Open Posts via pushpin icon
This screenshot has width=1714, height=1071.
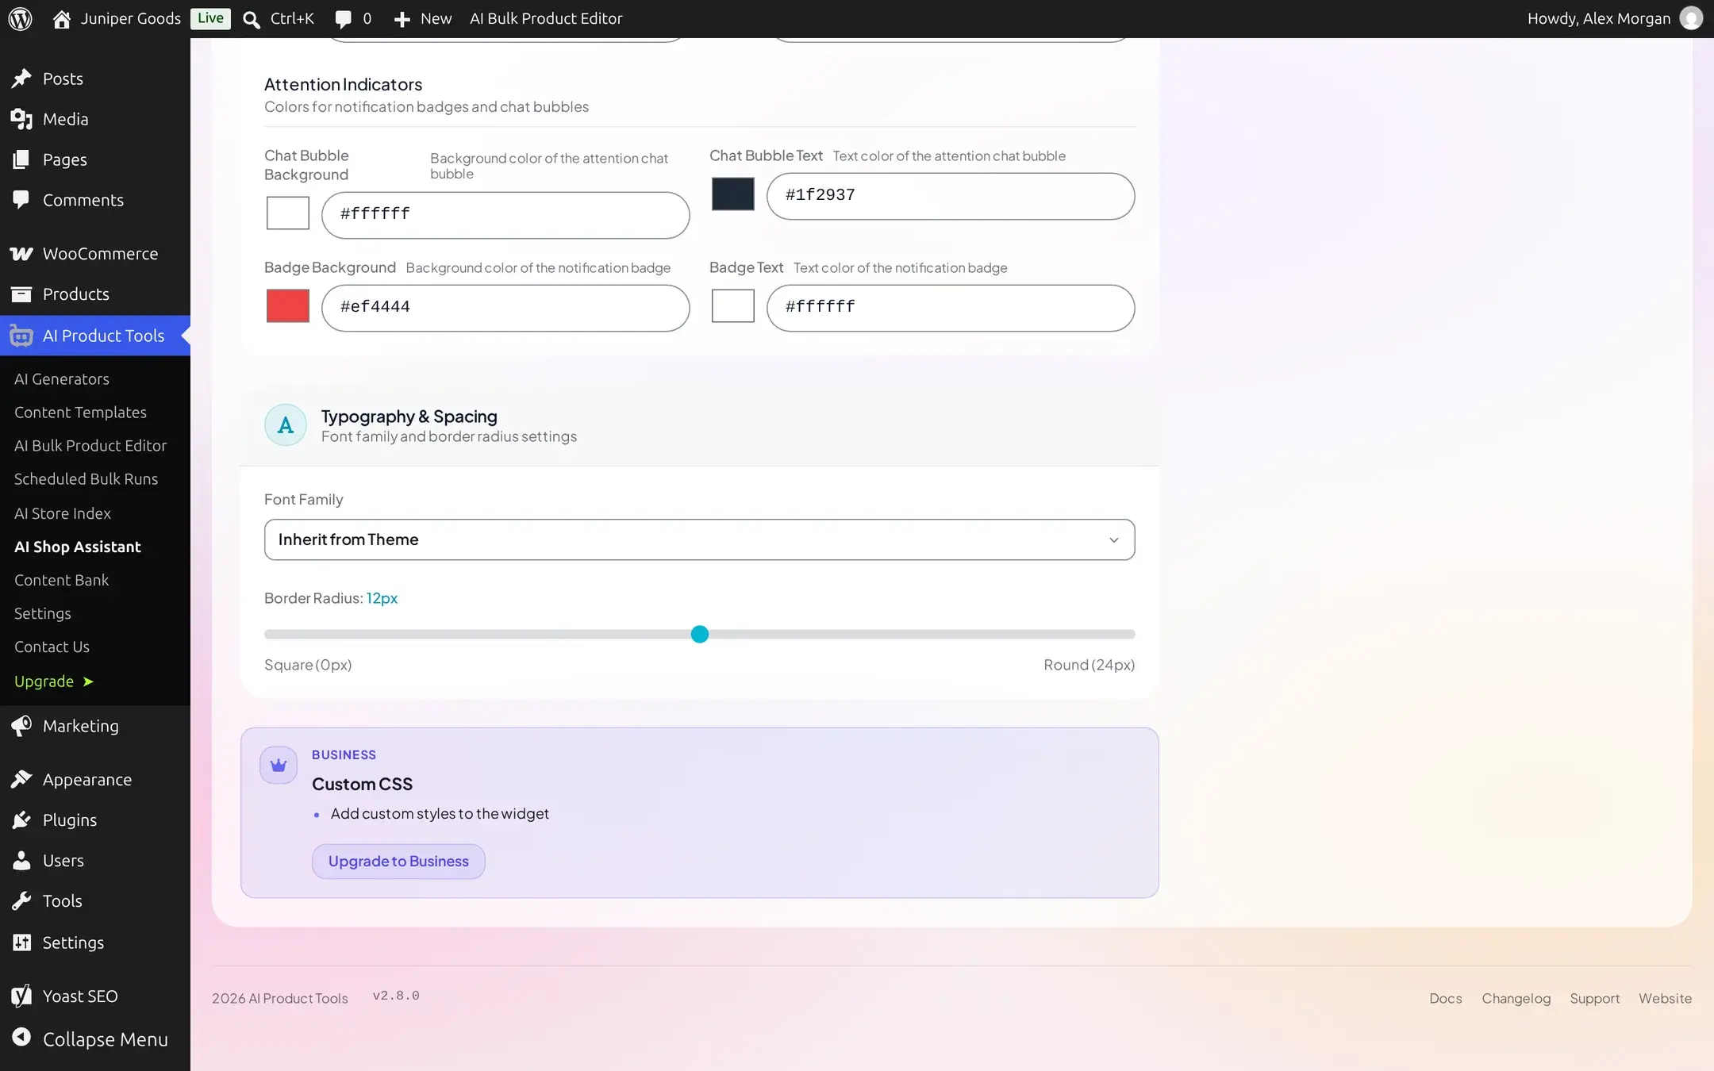21,79
